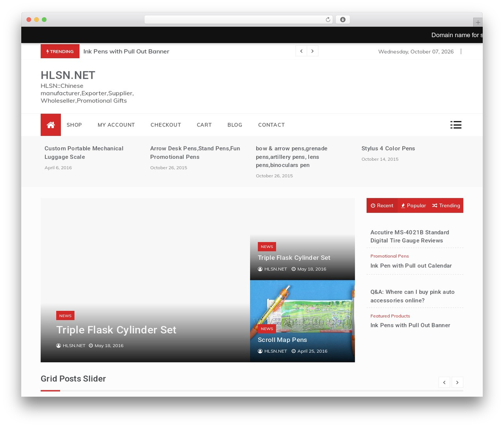The width and height of the screenshot is (504, 427).
Task: Open the CART menu item
Action: (x=204, y=125)
